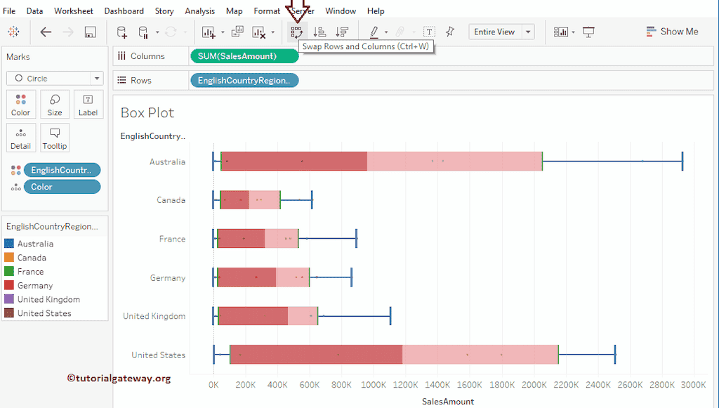
Task: Click the Show Me button
Action: point(671,31)
